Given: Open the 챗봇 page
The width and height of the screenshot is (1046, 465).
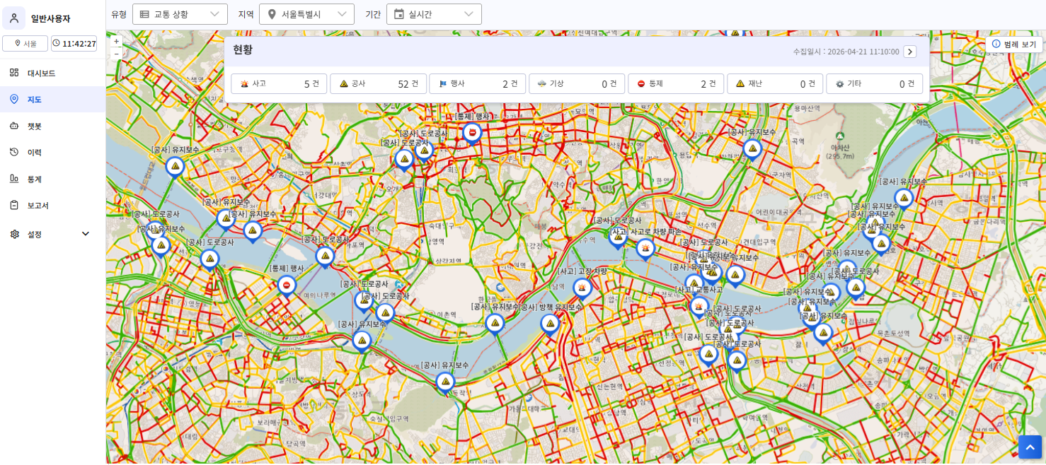Looking at the screenshot, I should [x=52, y=126].
